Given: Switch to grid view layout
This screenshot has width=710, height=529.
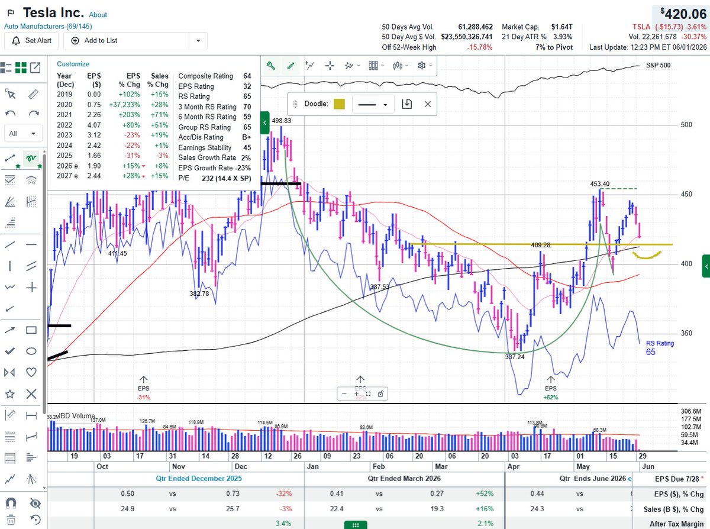Looking at the screenshot, I should point(21,67).
